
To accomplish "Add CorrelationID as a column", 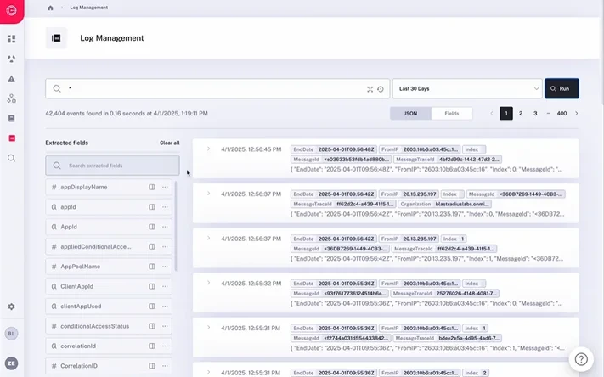I will 152,366.
